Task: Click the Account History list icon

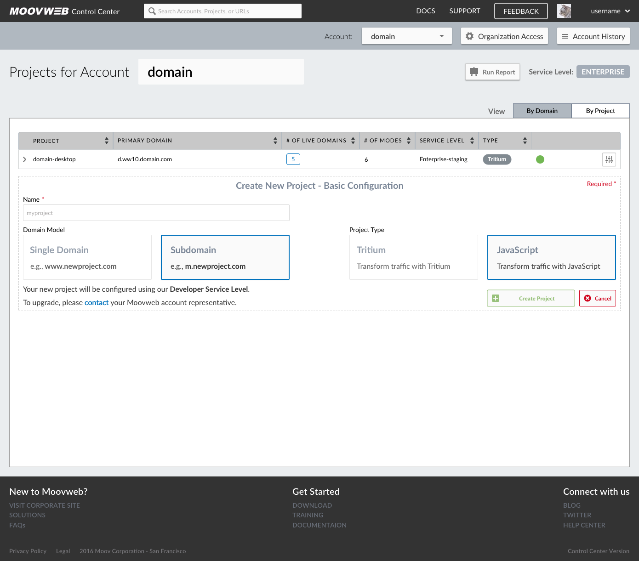Action: [565, 36]
